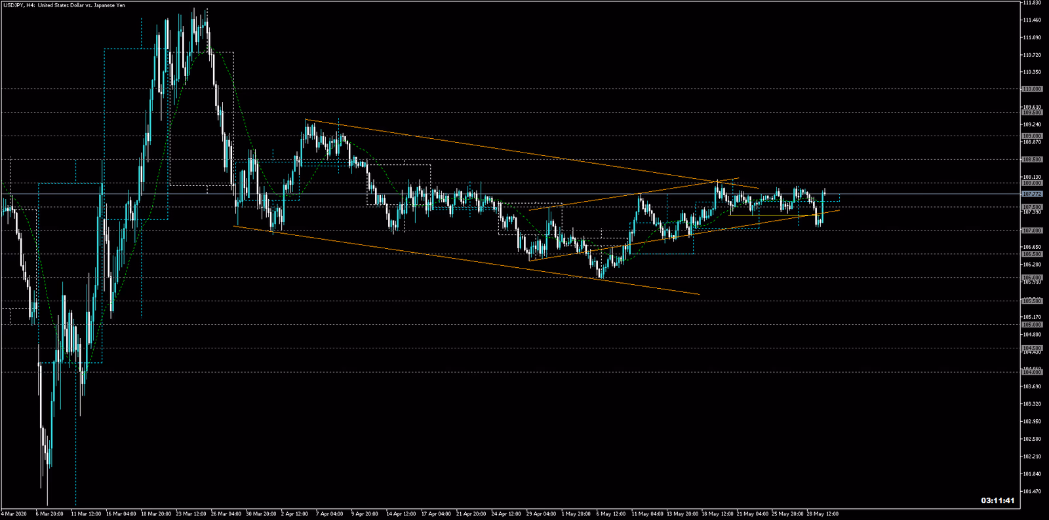Click the candle countdown timer 03:11:41
This screenshot has width=1049, height=520.
tap(997, 501)
